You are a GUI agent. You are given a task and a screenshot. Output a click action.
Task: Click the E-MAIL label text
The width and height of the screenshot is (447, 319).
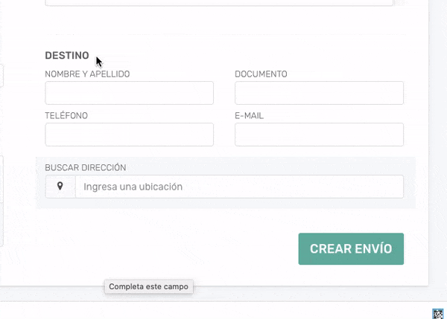coord(249,116)
